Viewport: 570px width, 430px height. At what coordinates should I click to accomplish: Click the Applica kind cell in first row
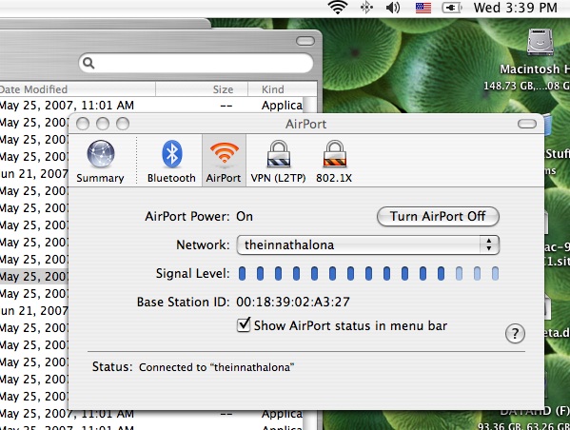pos(282,106)
